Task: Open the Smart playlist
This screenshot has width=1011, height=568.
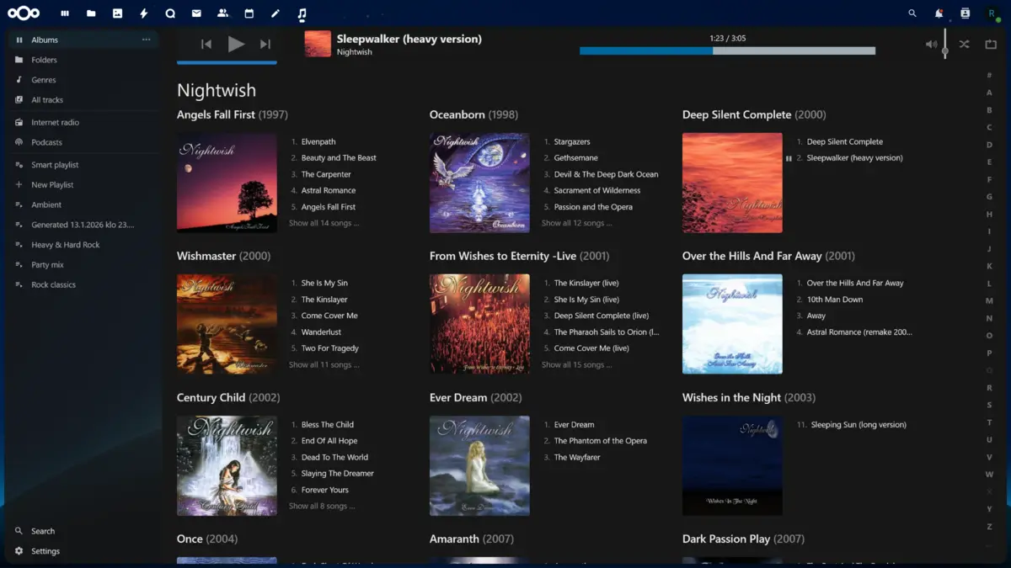Action: [x=84, y=165]
